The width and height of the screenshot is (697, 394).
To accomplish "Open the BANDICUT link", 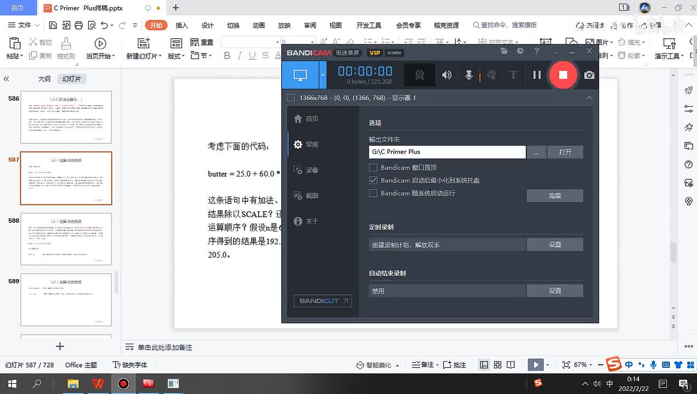I will point(323,301).
